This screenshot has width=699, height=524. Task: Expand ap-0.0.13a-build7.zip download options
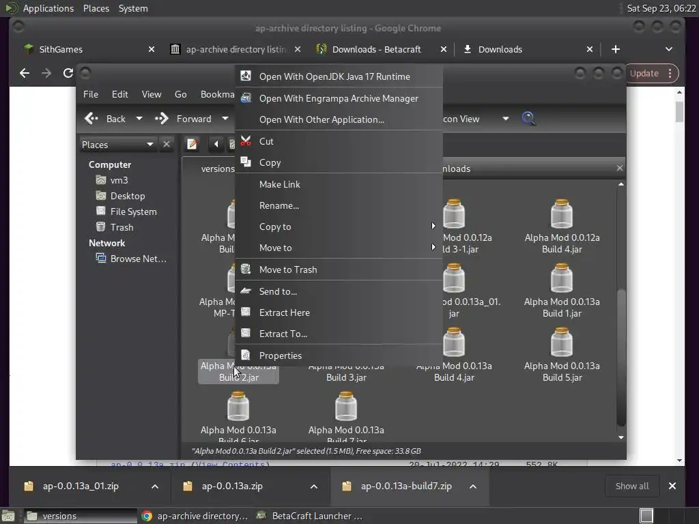pos(473,486)
